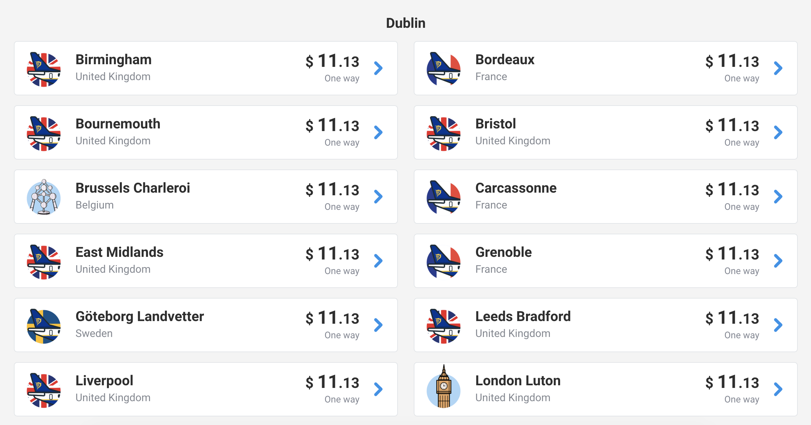Select the East Midlands destination name
The image size is (811, 425).
tap(119, 252)
